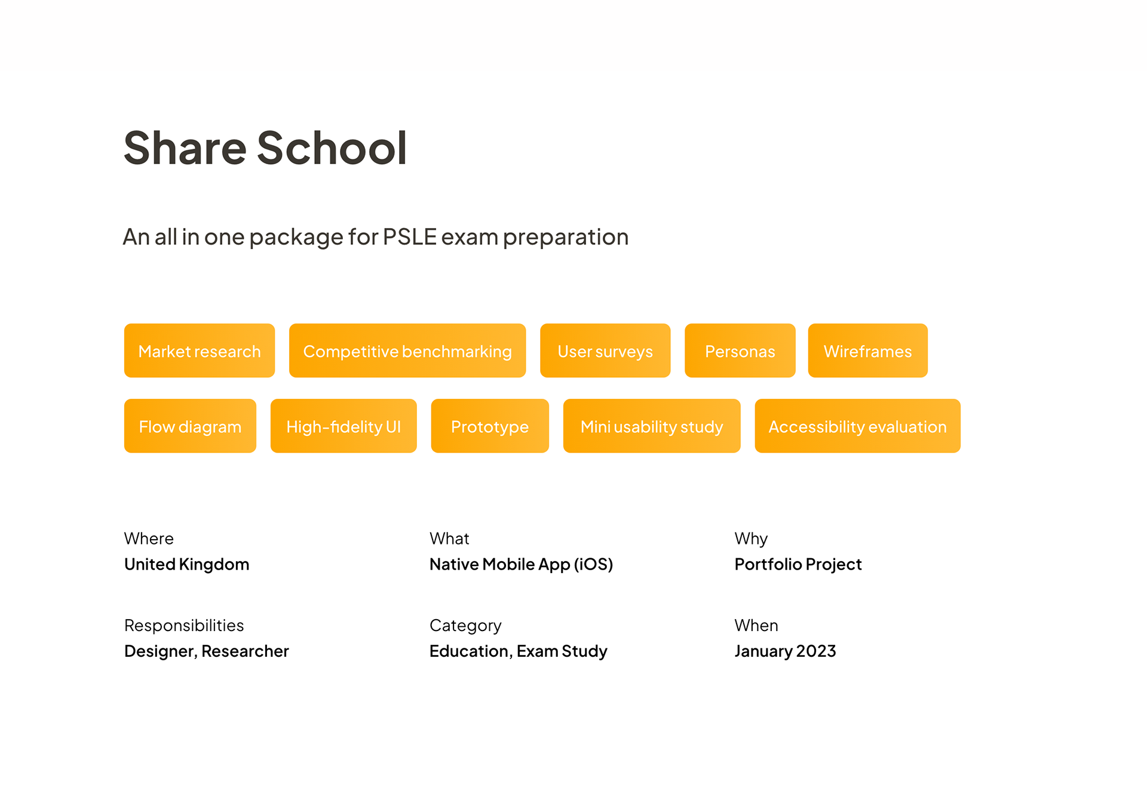Click the Designer, Researcher text
The image size is (1147, 803).
click(x=206, y=651)
